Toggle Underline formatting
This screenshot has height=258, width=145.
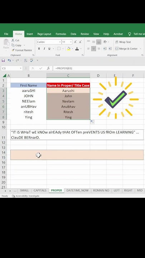[x=49, y=48]
